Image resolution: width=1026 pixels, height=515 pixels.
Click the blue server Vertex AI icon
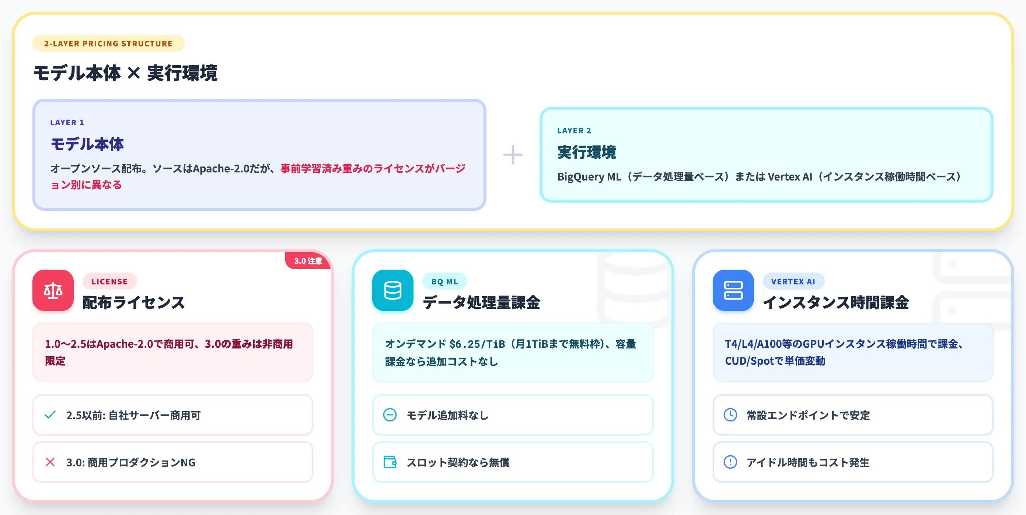(x=733, y=290)
